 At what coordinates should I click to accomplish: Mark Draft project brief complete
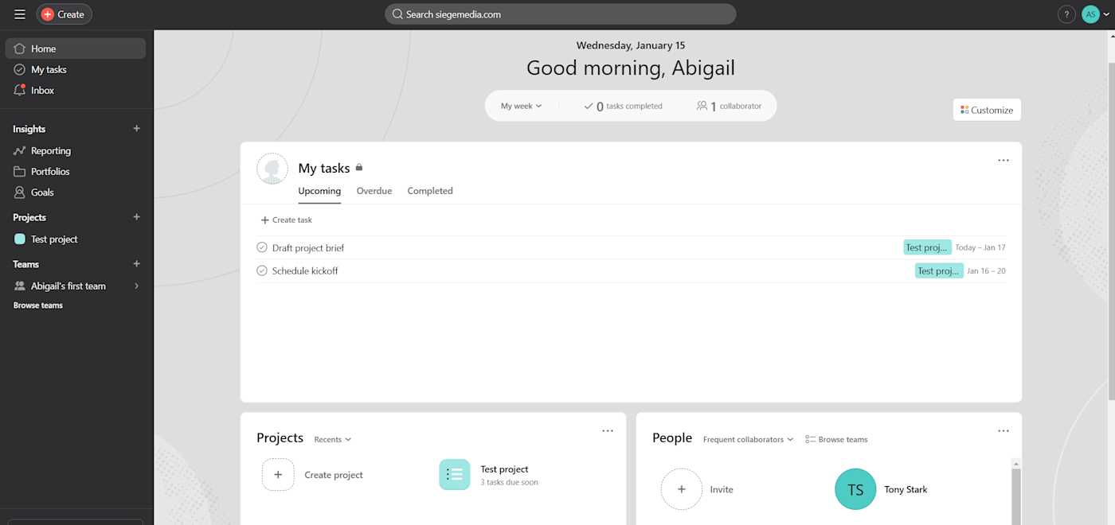click(262, 247)
